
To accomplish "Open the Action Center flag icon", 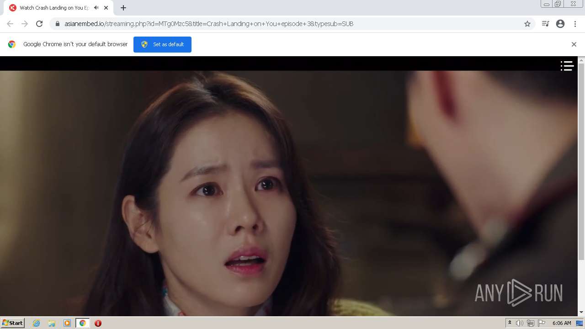I will [x=542, y=323].
